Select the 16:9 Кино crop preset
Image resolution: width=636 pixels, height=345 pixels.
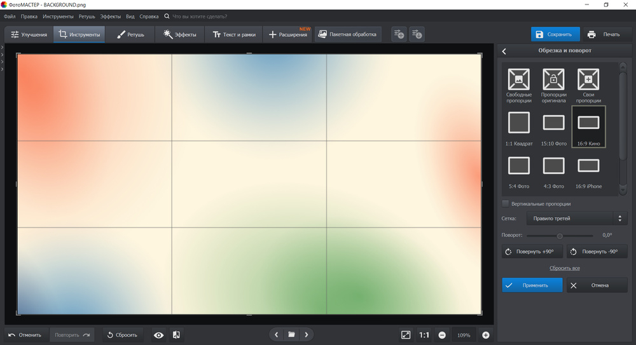tap(588, 127)
